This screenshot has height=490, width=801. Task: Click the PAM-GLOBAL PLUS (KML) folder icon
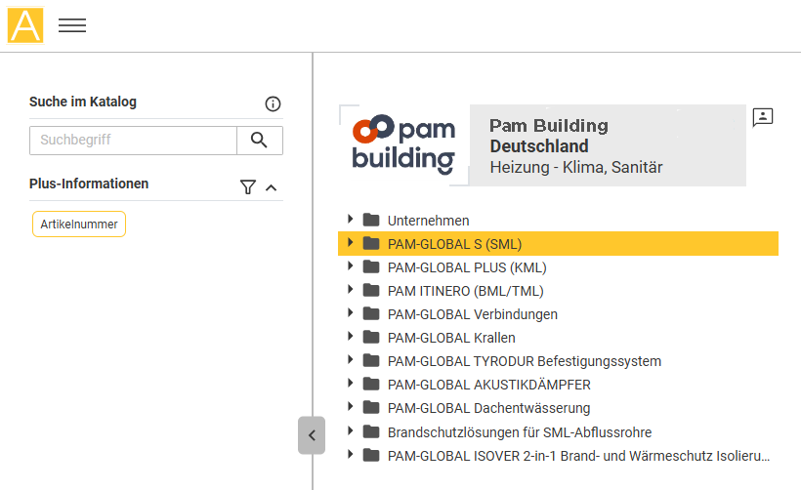pos(371,266)
